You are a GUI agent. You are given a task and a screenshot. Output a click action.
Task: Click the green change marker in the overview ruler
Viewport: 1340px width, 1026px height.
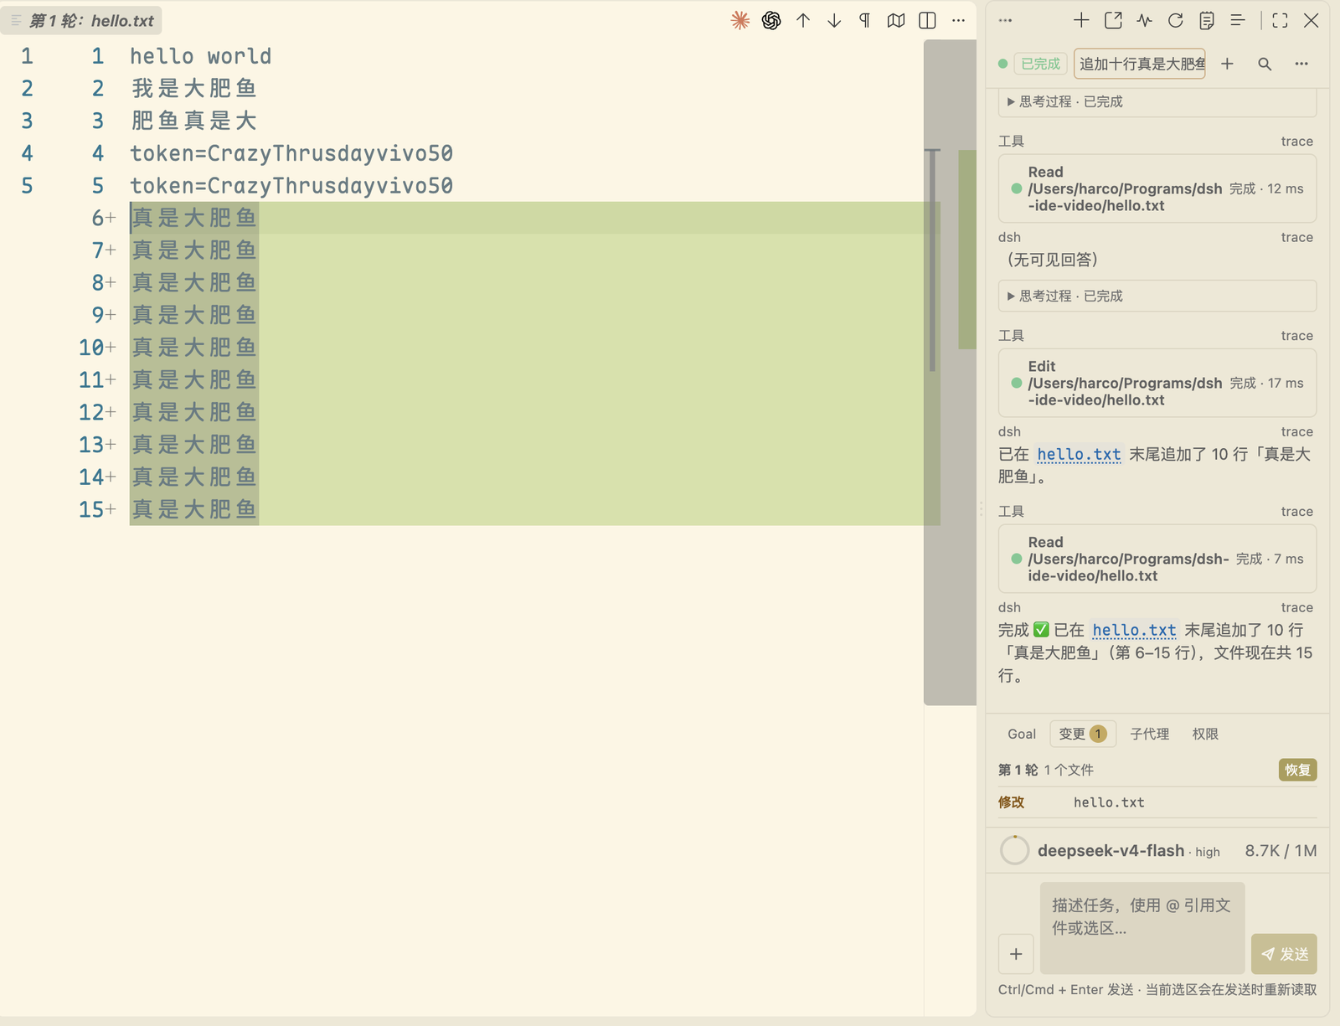967,250
